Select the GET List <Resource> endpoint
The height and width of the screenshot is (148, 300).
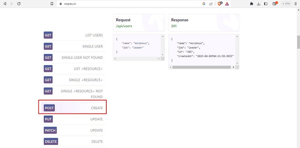pyautogui.click(x=73, y=69)
